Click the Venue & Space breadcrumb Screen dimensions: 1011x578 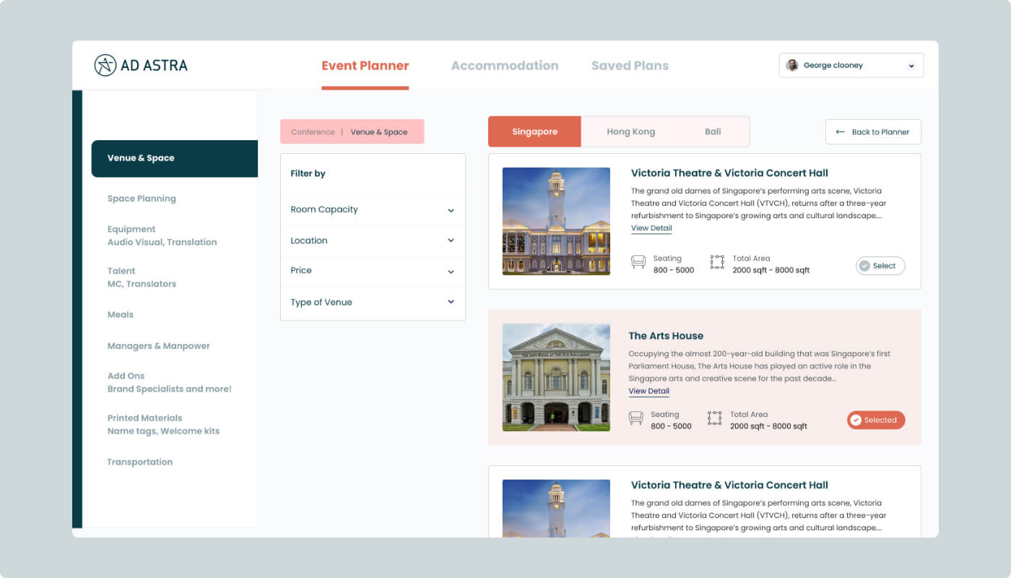pyautogui.click(x=379, y=132)
